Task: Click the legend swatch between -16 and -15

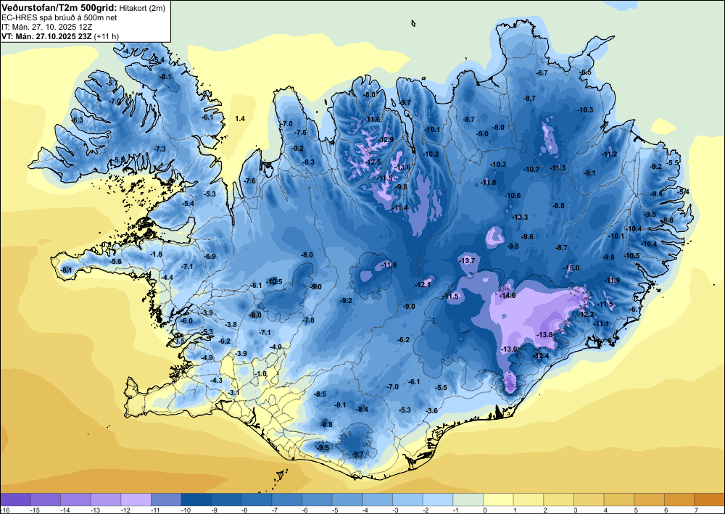Action: (15, 500)
